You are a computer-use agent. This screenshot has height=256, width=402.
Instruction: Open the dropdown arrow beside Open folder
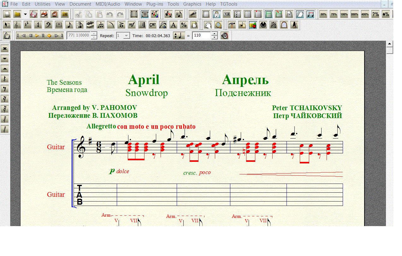point(25,14)
